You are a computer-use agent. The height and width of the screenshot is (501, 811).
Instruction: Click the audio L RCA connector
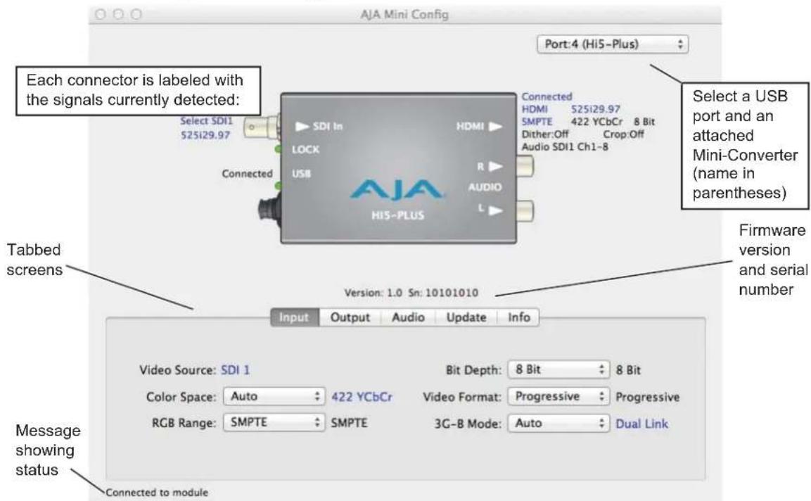click(x=525, y=211)
